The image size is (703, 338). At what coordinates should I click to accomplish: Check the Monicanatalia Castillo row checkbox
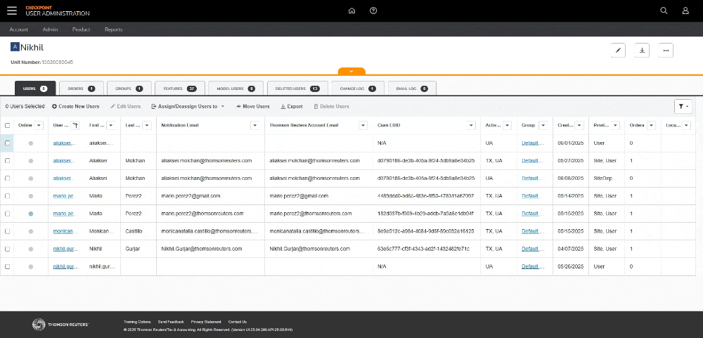[x=7, y=231]
